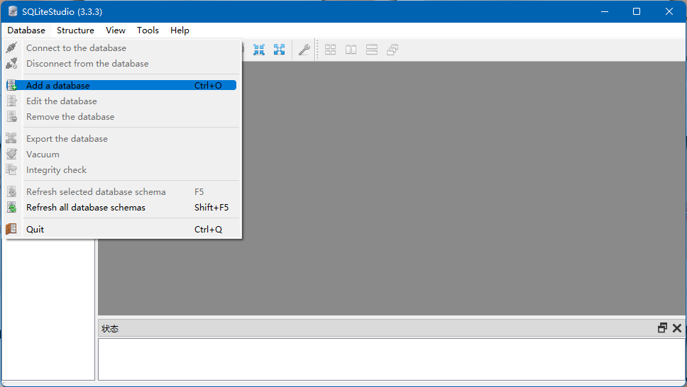
Task: Click the expand all (arrows outward) toolbar icon
Action: click(x=279, y=50)
